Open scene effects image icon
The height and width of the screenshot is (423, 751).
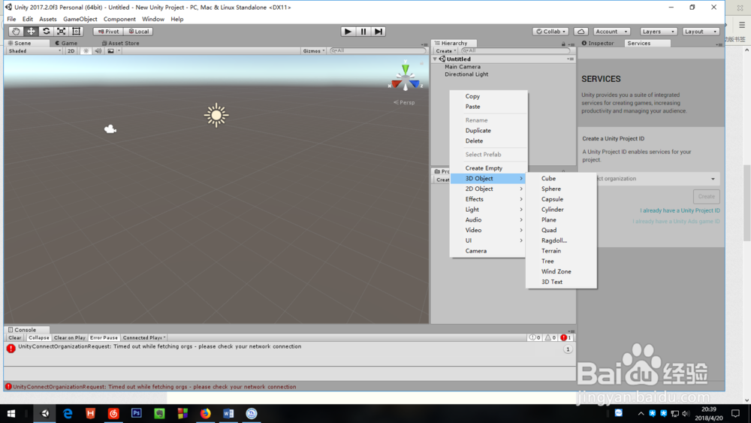[110, 51]
